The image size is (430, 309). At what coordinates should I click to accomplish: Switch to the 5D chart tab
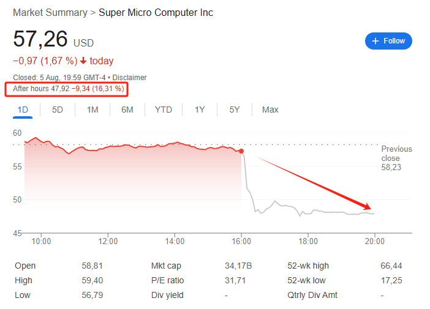click(58, 110)
